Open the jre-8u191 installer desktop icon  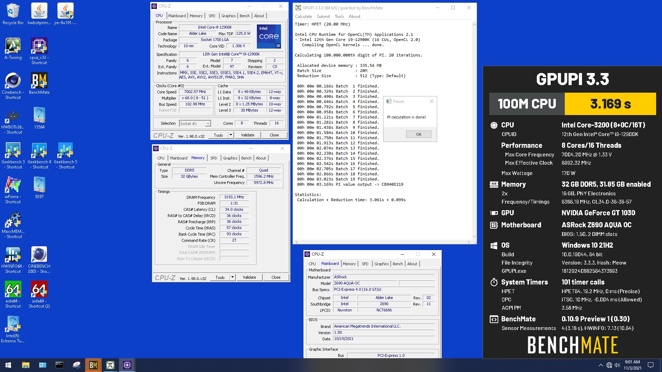(66, 14)
